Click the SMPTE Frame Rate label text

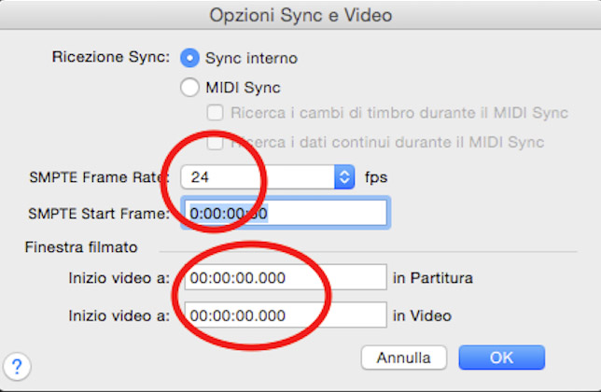pos(98,176)
